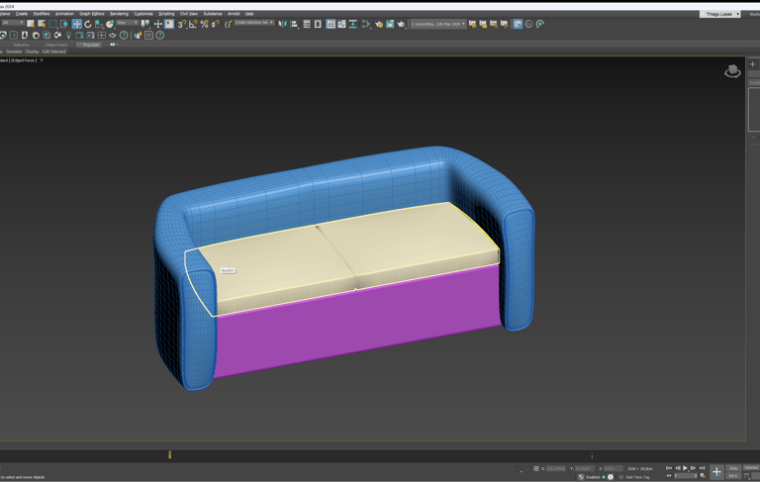Open the Material Editor
The height and width of the screenshot is (482, 760).
tap(366, 24)
